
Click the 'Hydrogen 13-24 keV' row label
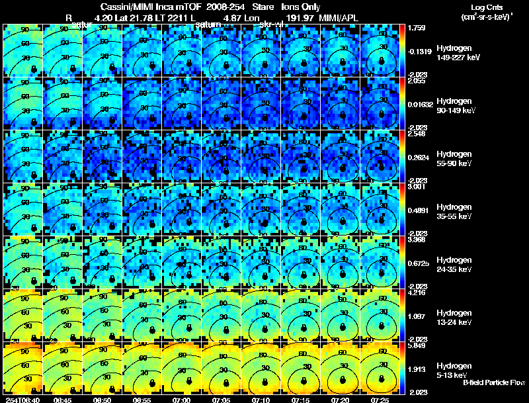tap(454, 318)
